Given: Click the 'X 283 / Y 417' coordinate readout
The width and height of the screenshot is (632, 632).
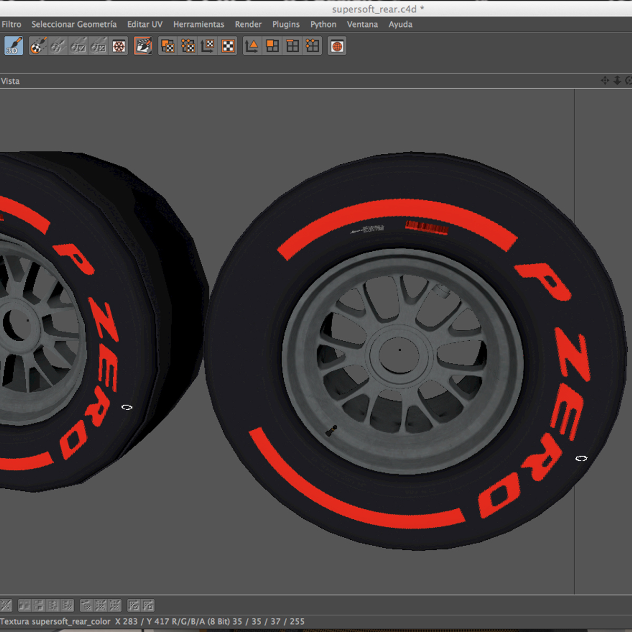Looking at the screenshot, I should point(143,621).
